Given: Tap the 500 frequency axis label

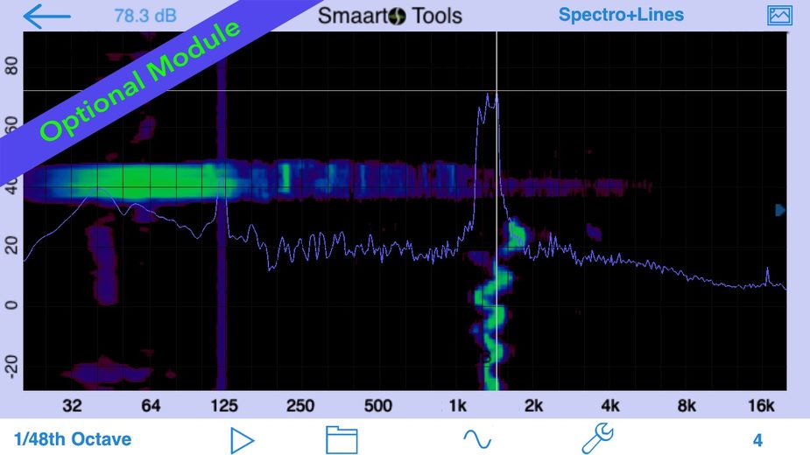Looking at the screenshot, I should tap(377, 406).
